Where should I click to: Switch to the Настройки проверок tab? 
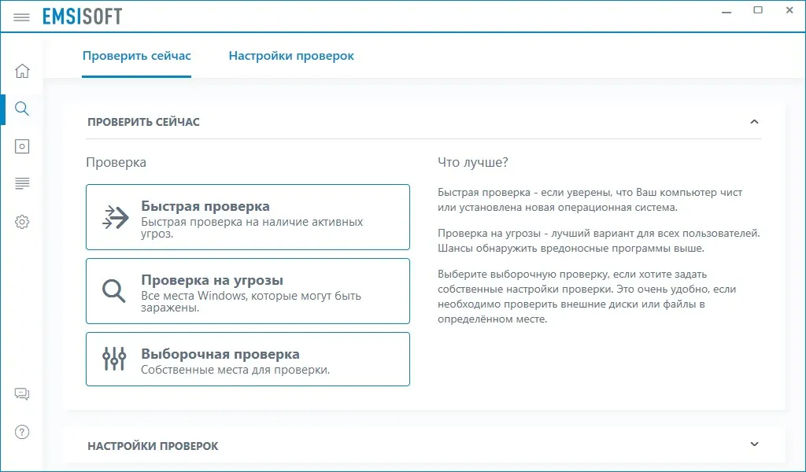[x=291, y=56]
